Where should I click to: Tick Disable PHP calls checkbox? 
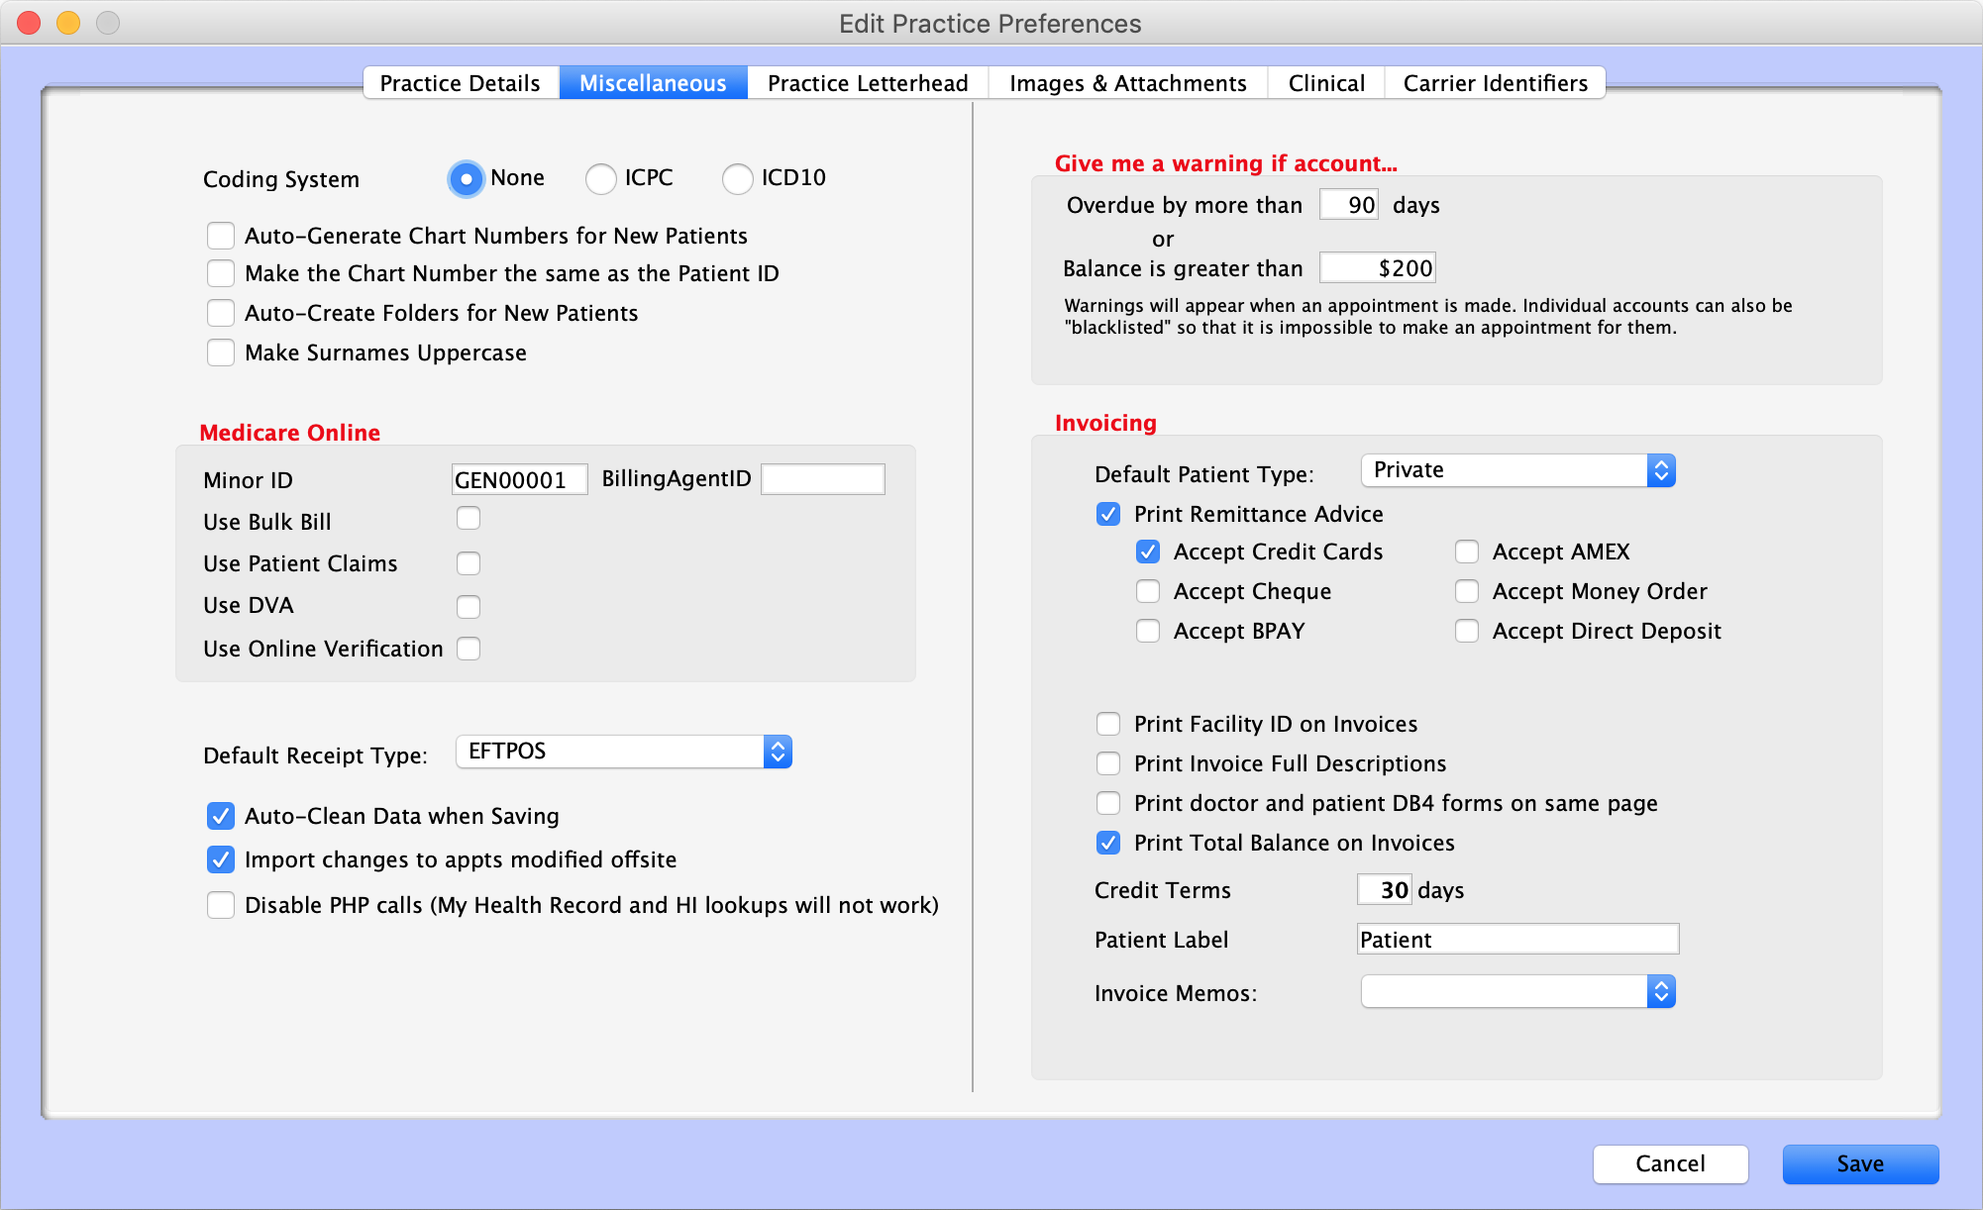tap(221, 905)
